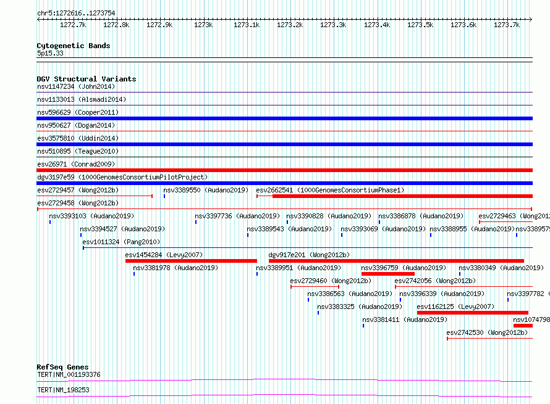This screenshot has height=404, width=550.
Task: Click the esv26971 (Conrad2009) red bar
Action: [284, 170]
